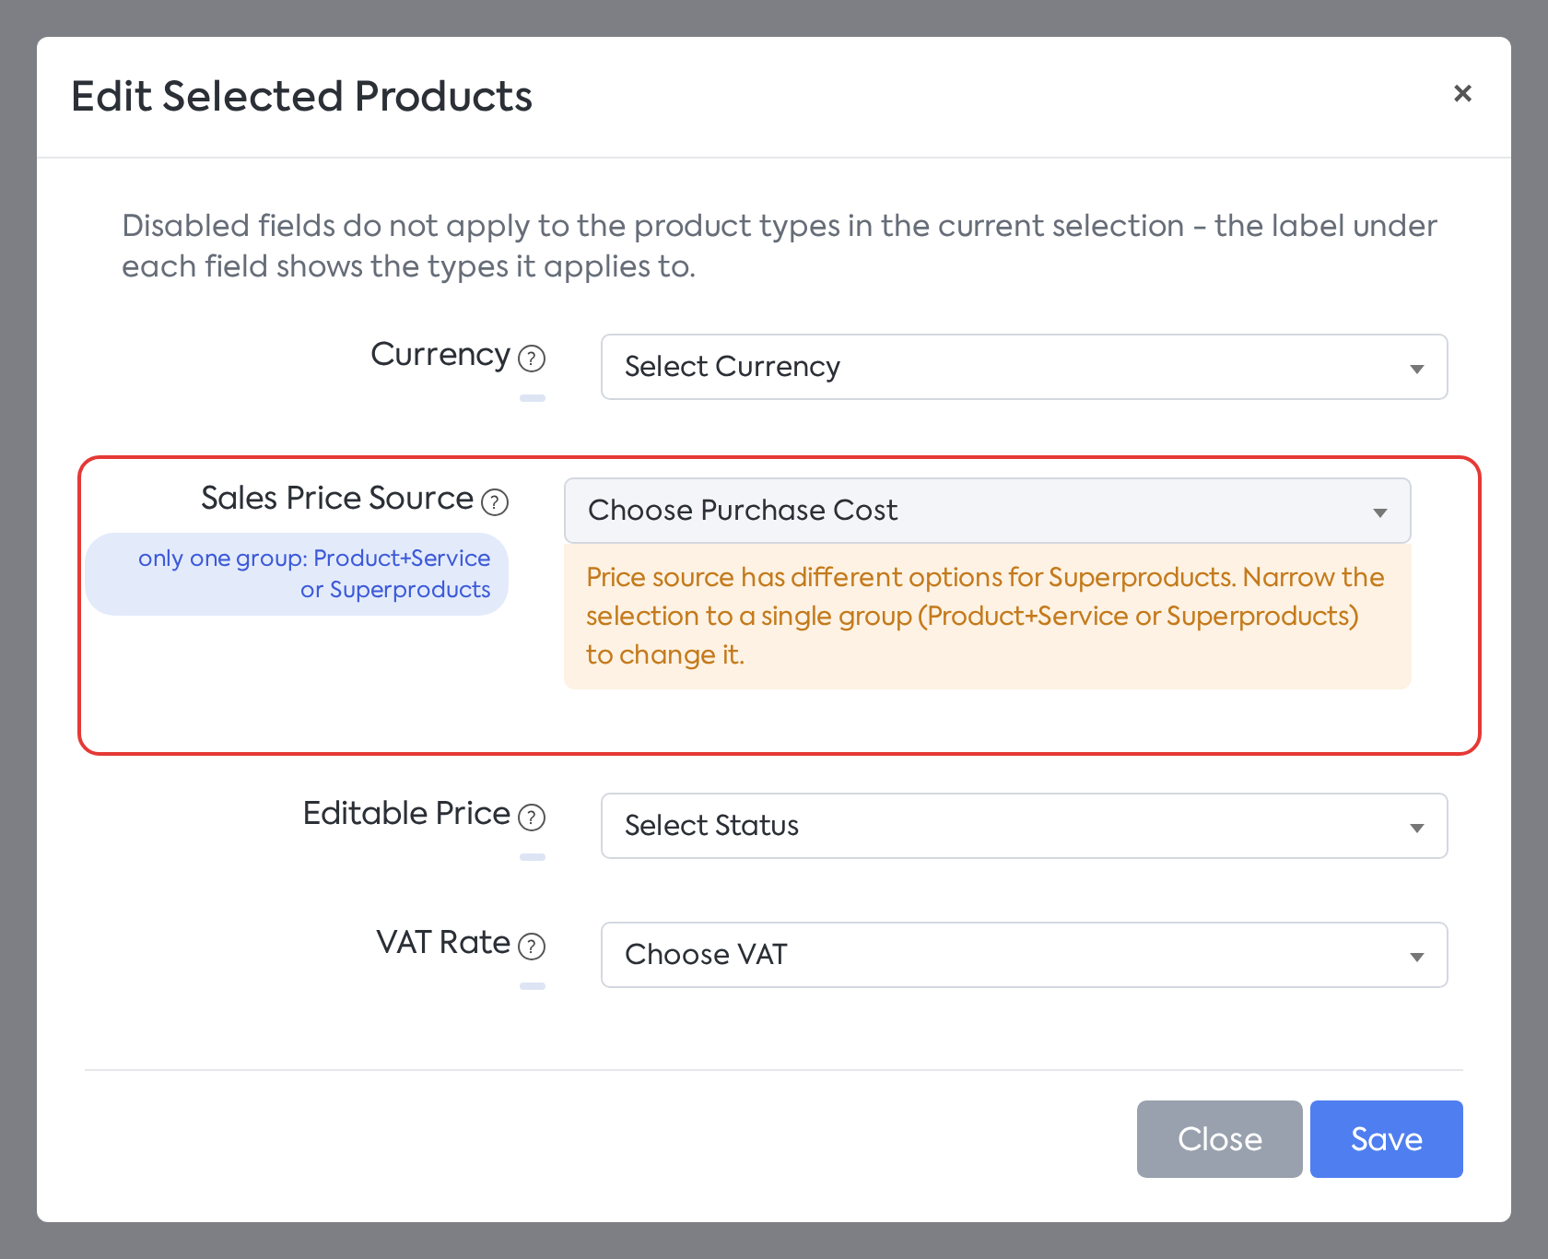Click the 'Sales Price Source' label text
1548x1259 pixels.
(337, 499)
